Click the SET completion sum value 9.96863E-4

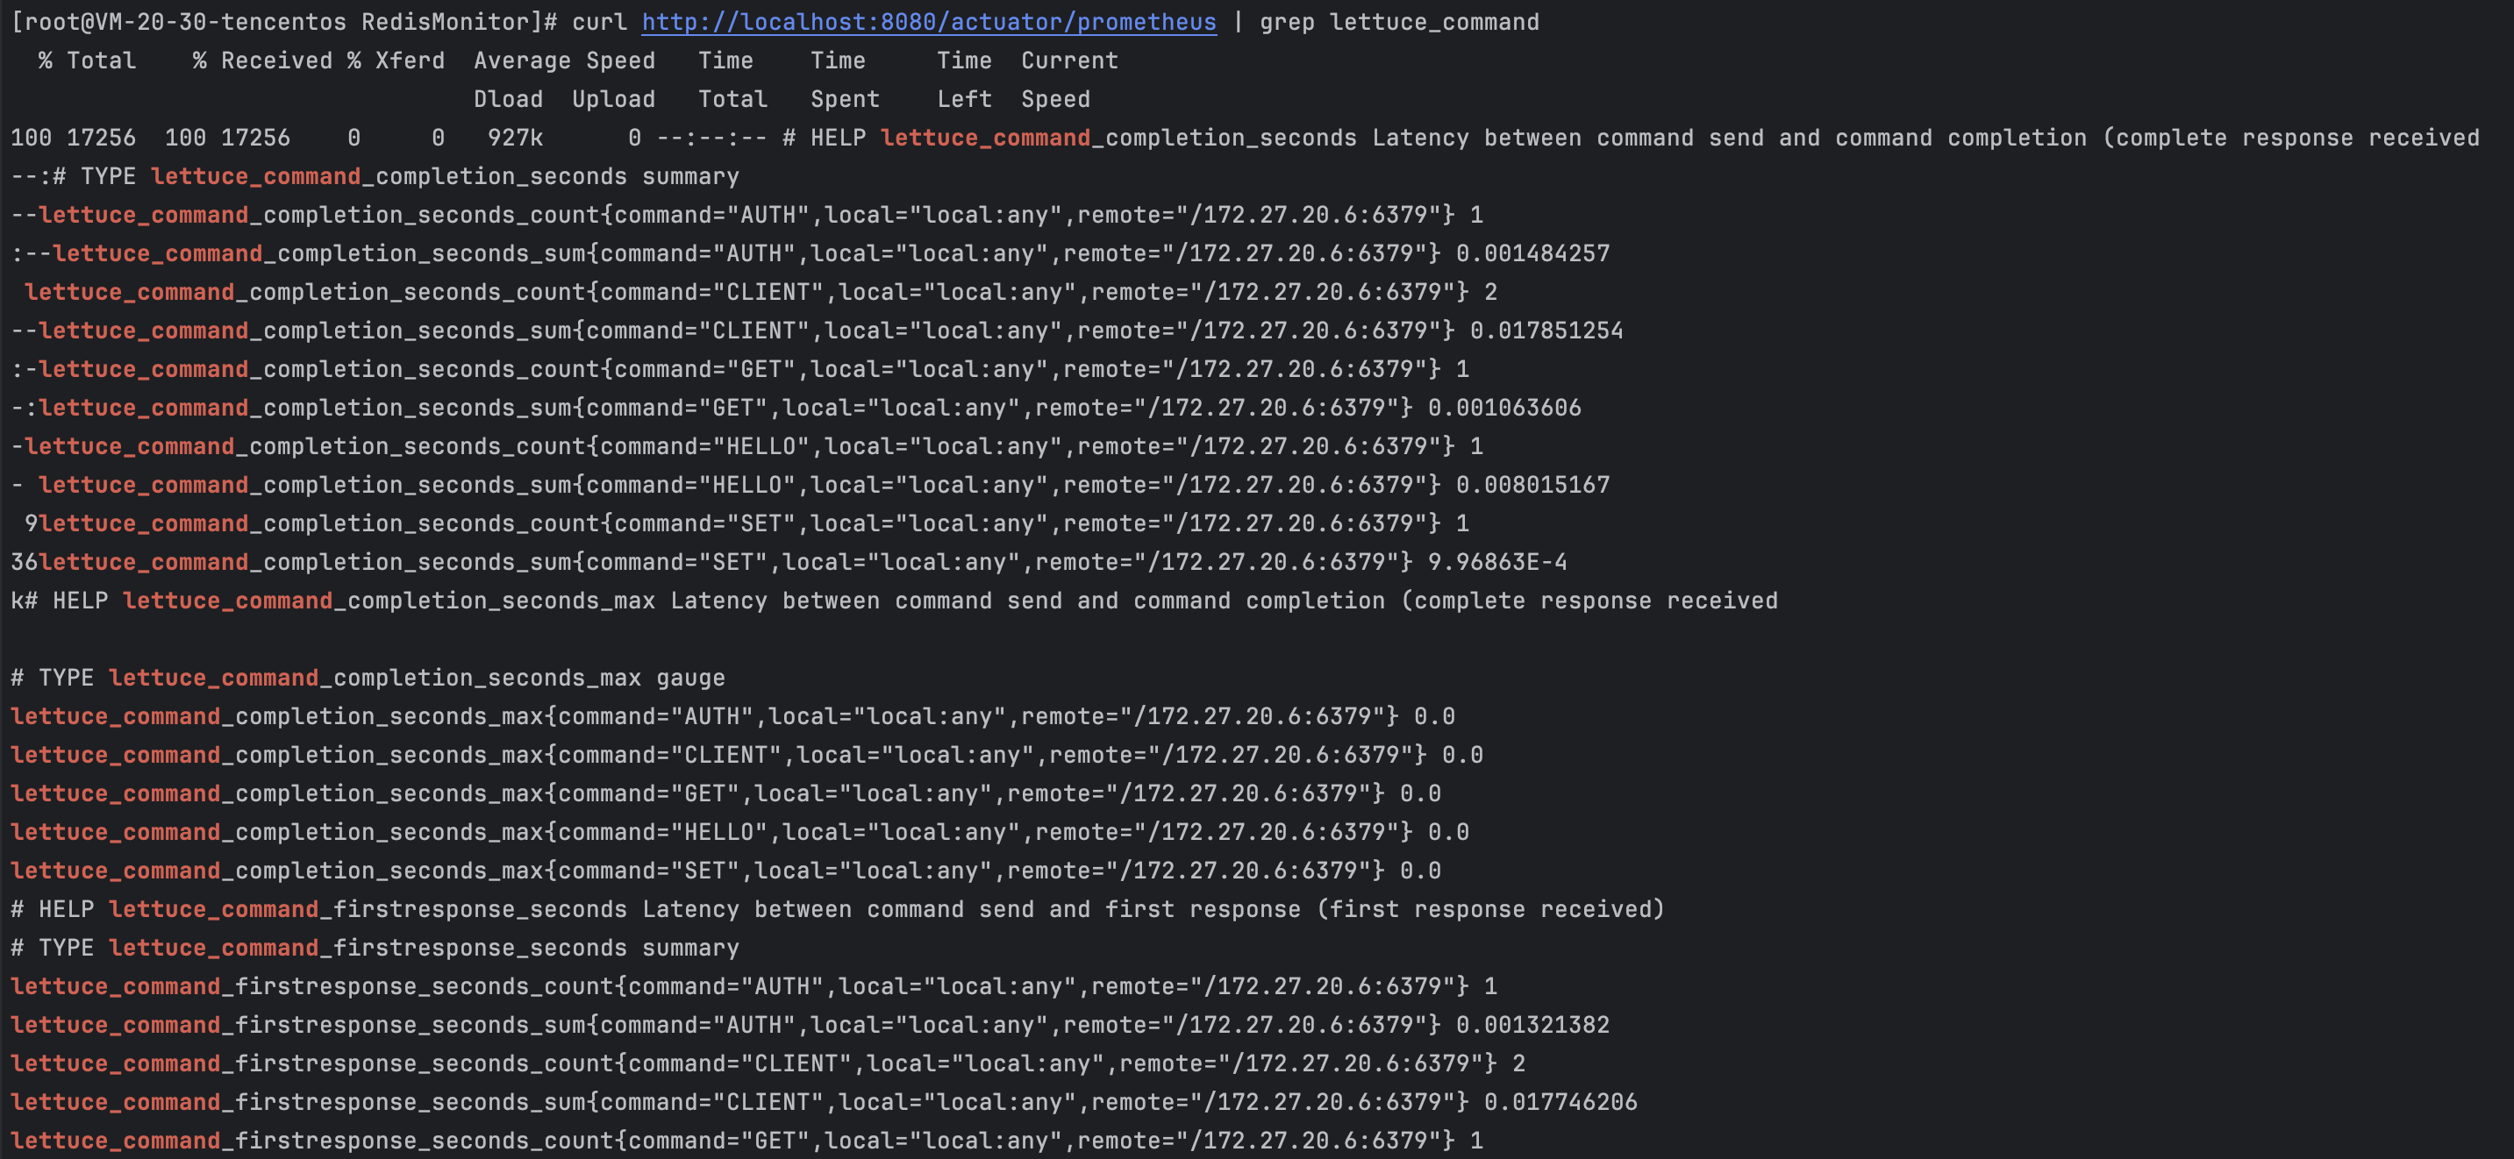tap(1497, 562)
